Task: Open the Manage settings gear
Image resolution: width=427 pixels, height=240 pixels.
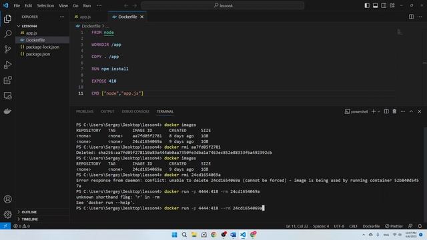Action: pos(7,215)
